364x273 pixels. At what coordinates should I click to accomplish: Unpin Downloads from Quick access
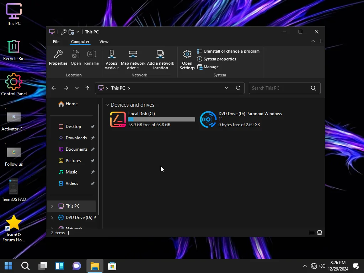(x=93, y=138)
